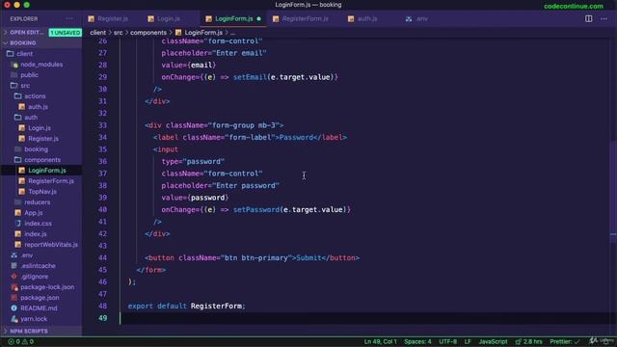Open the errors and warnings status item
The width and height of the screenshot is (617, 347).
point(21,342)
